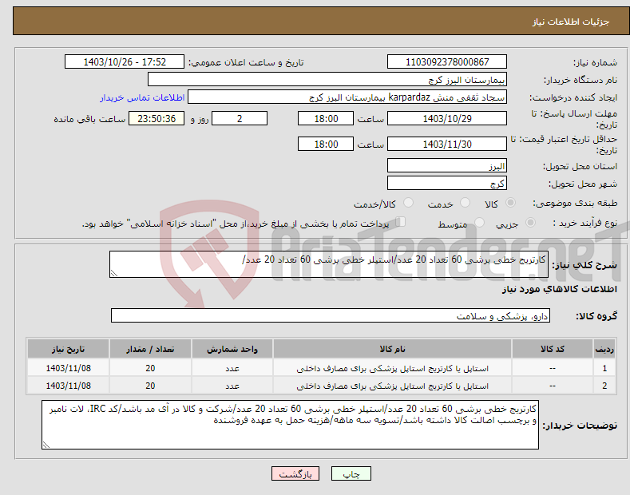Click the شرح کلی نیاز description textarea
This screenshot has height=495, width=630.
(x=329, y=264)
